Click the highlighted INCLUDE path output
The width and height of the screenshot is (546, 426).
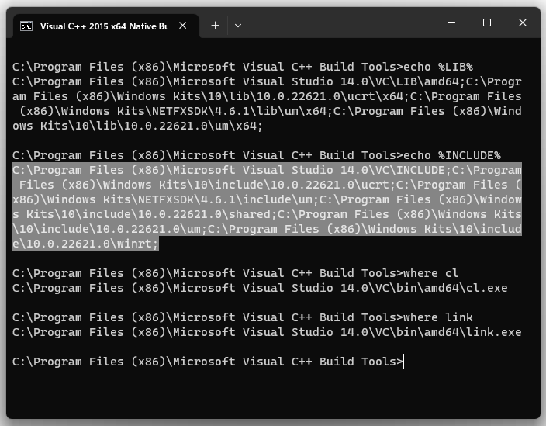(x=267, y=206)
